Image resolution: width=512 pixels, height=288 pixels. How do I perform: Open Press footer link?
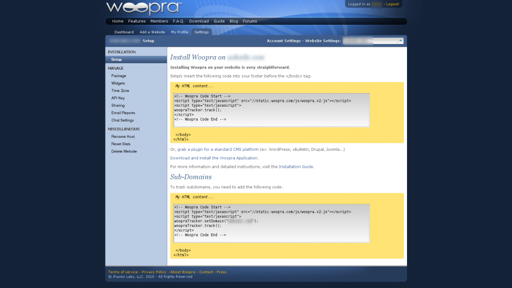point(221,272)
